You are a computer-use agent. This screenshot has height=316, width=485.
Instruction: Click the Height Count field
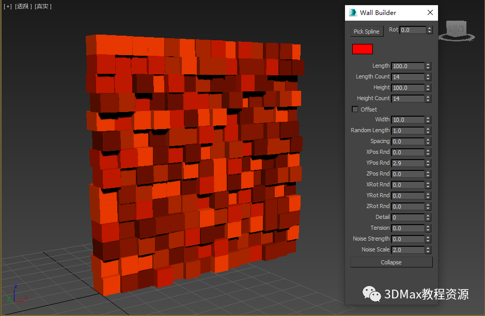(408, 99)
